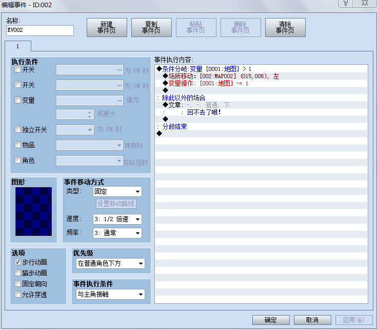Open the 角色 selection dropdown
This screenshot has width=378, height=330.
point(90,161)
